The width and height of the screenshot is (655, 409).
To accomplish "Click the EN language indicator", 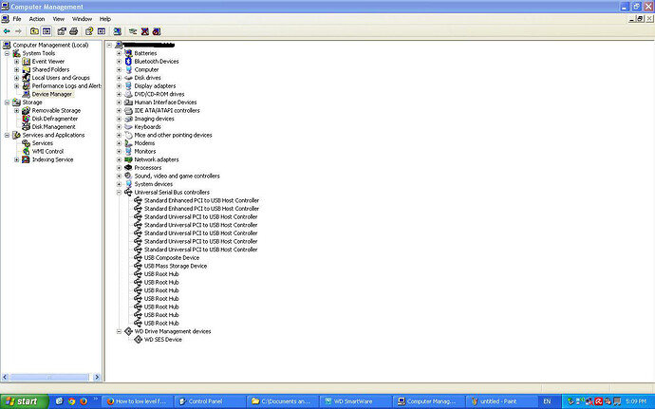I will click(547, 401).
